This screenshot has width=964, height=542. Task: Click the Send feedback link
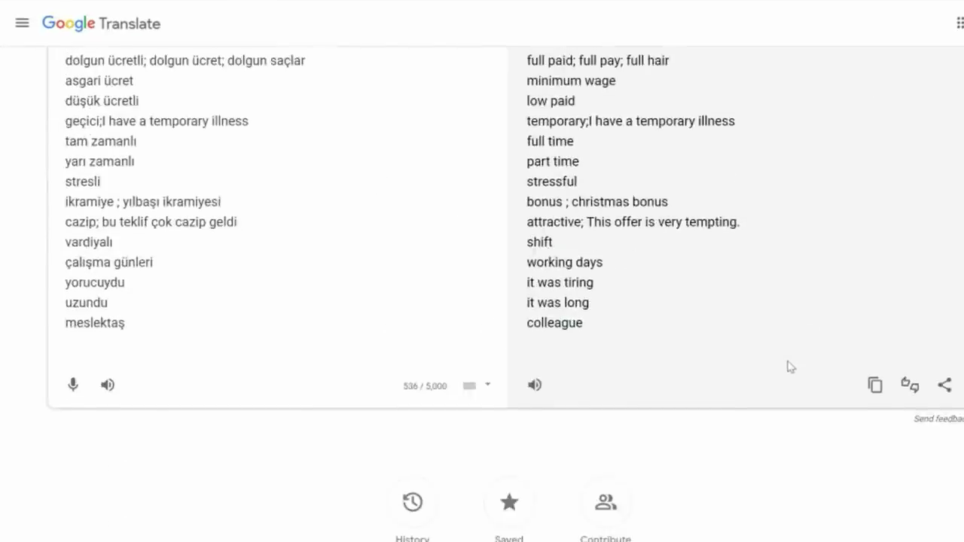tap(938, 419)
